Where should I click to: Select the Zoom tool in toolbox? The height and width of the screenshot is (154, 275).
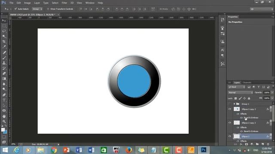4,121
